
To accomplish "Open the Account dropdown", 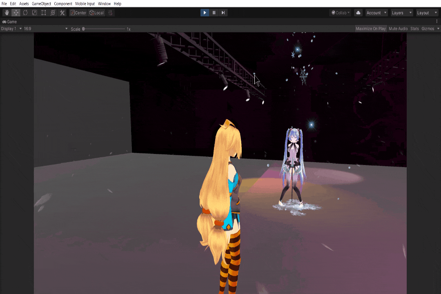I will pyautogui.click(x=376, y=13).
